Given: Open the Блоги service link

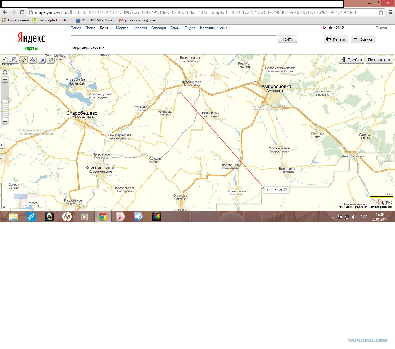Looking at the screenshot, I should tap(175, 28).
